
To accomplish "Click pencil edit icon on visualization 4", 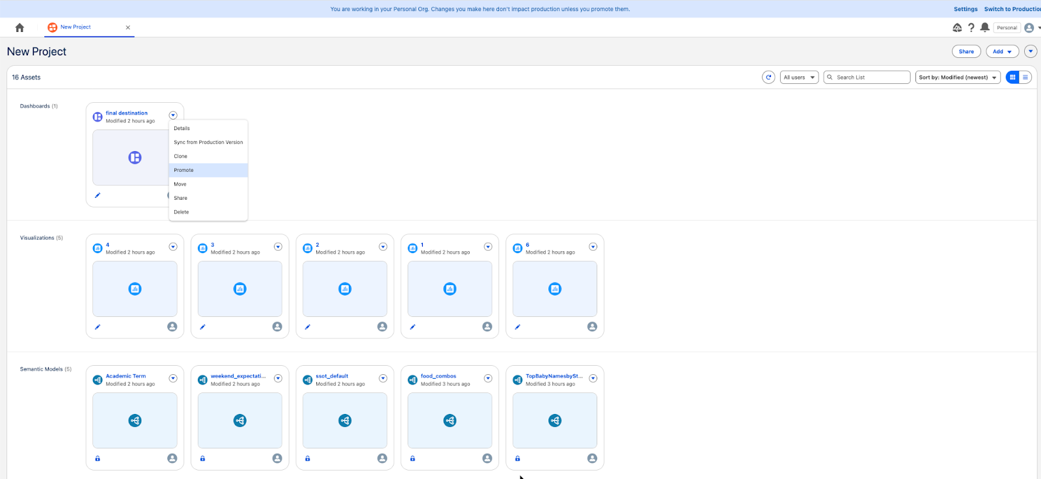I will (x=98, y=327).
